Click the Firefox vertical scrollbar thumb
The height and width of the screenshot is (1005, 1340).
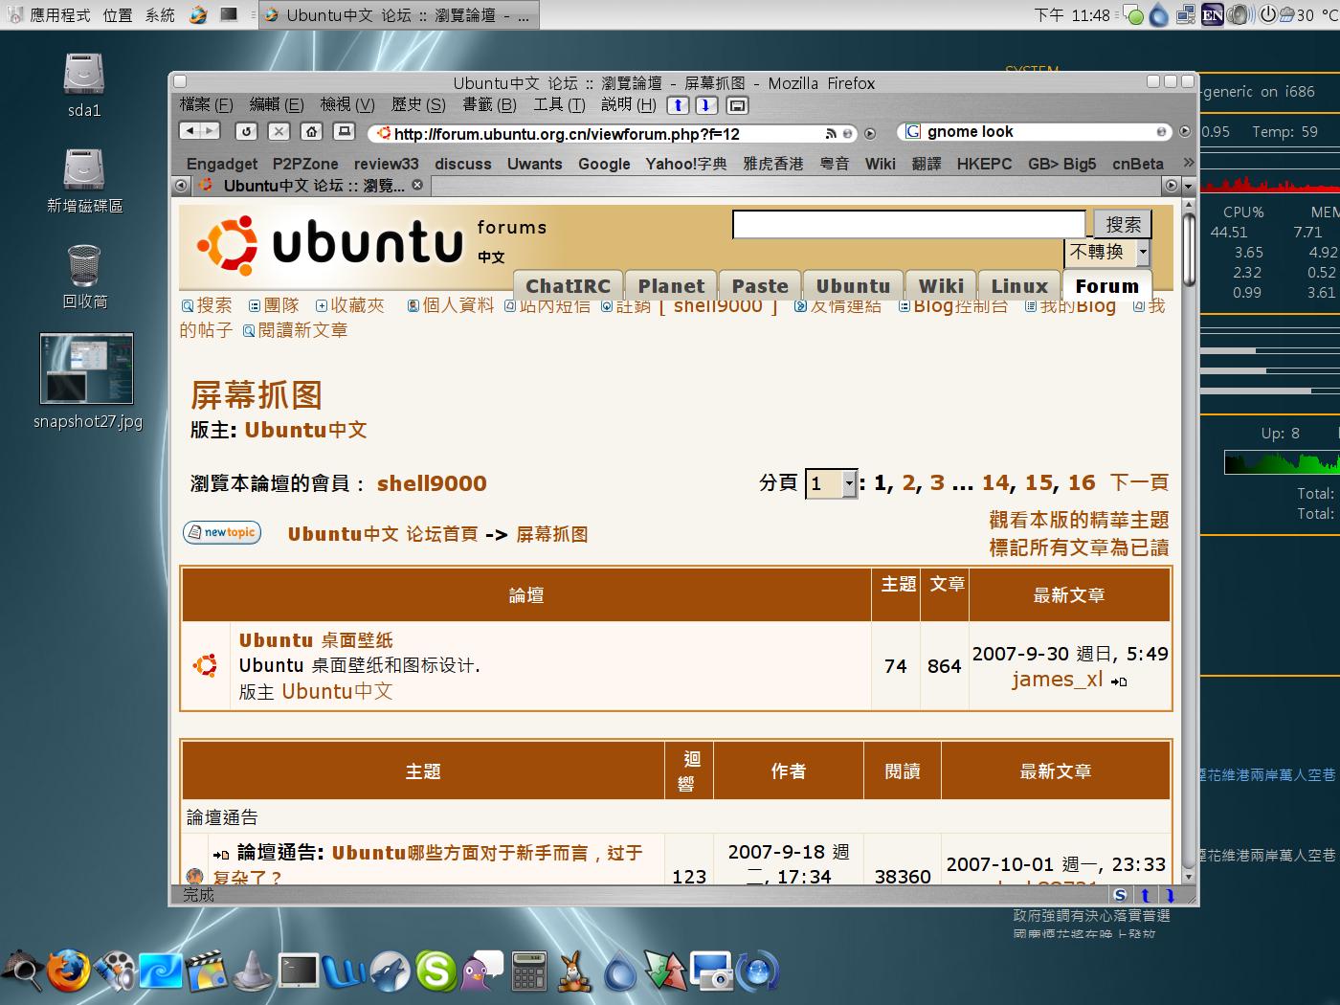point(1189,250)
